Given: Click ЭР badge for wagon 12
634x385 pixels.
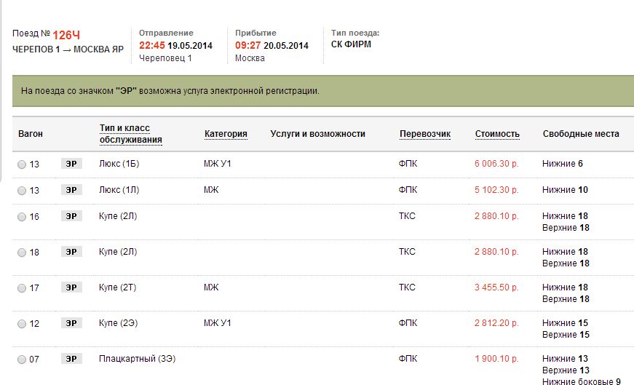Looking at the screenshot, I should [71, 323].
